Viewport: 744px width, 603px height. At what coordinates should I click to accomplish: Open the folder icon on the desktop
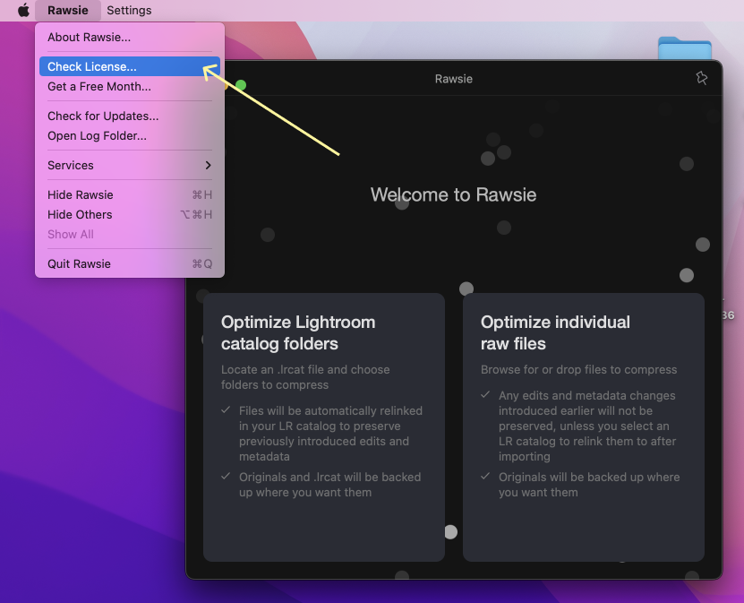[x=685, y=48]
